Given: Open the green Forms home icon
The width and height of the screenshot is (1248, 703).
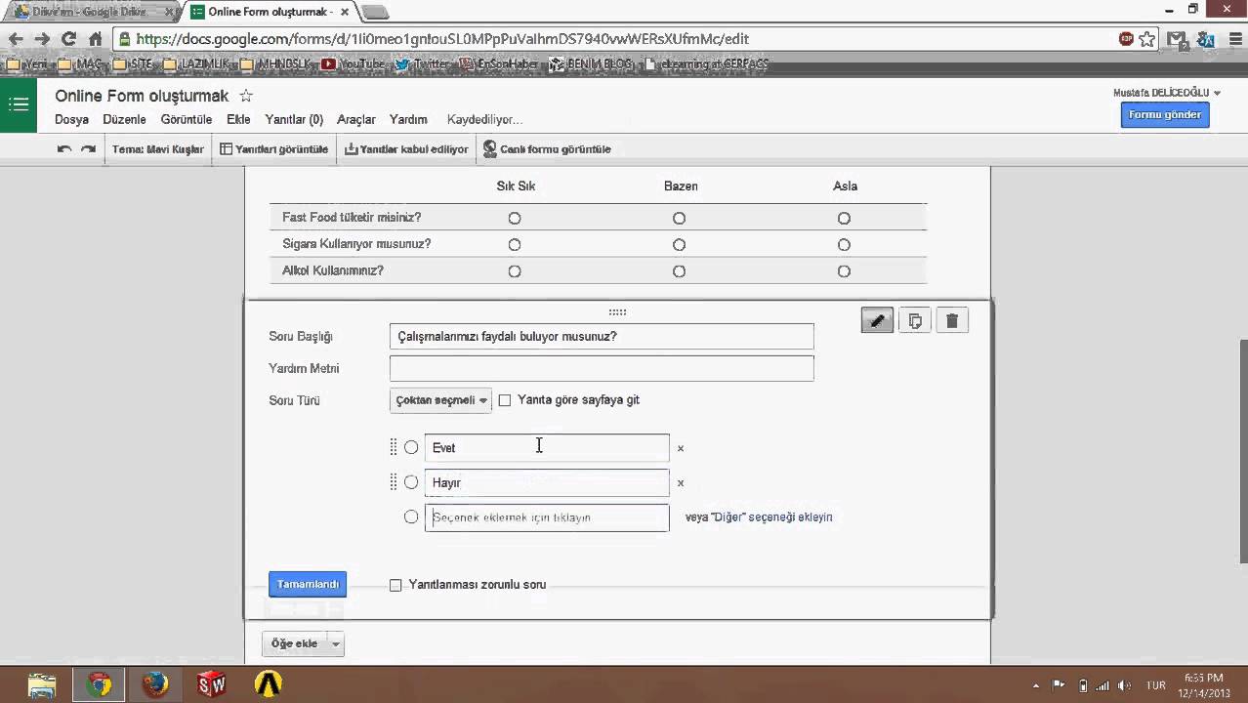Looking at the screenshot, I should (19, 104).
